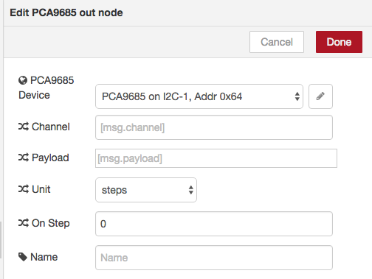
Task: Click the 'Edit PCA9685 out node' title
Action: 66,13
